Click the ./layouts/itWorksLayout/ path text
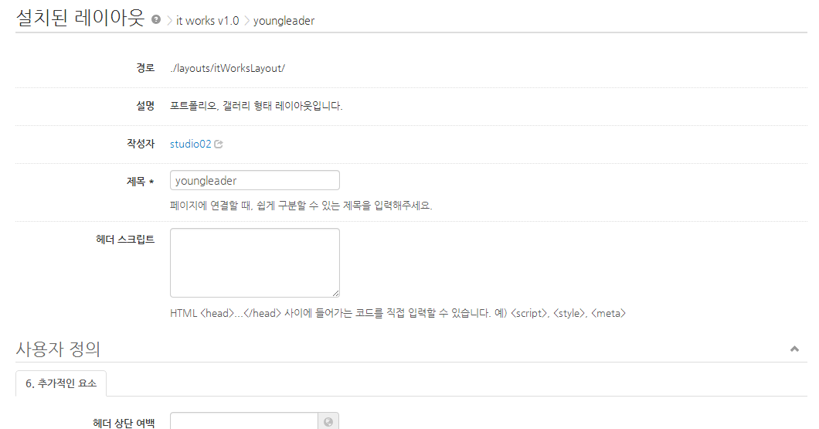Screen dimensions: 819x429 (228, 68)
